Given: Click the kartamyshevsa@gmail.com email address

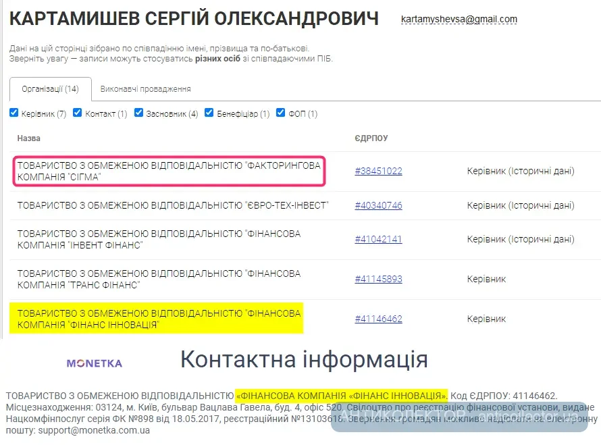Looking at the screenshot, I should click(460, 19).
